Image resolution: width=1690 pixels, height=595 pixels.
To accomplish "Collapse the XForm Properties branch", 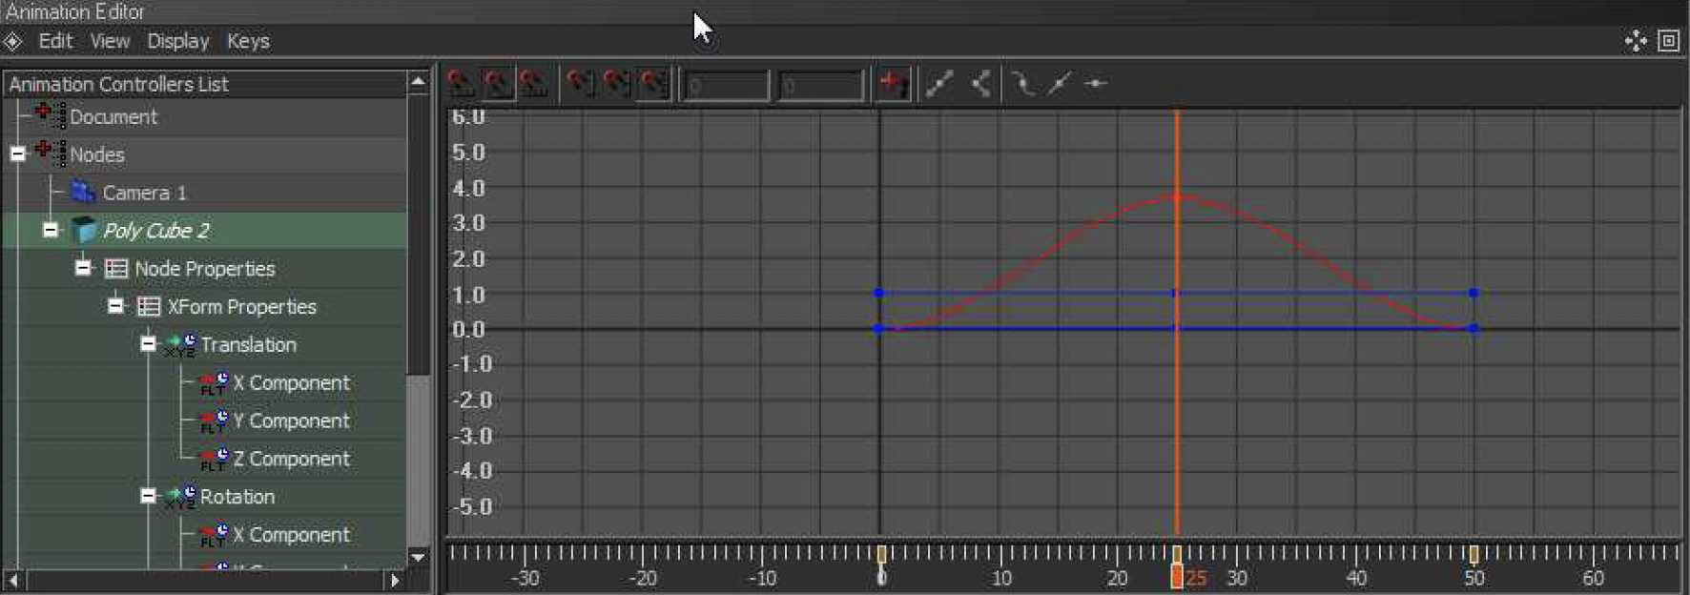I will tap(116, 306).
